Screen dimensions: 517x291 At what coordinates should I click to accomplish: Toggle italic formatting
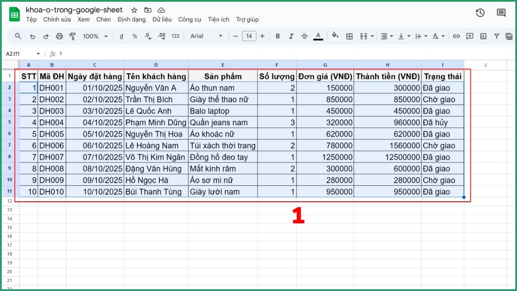click(291, 36)
